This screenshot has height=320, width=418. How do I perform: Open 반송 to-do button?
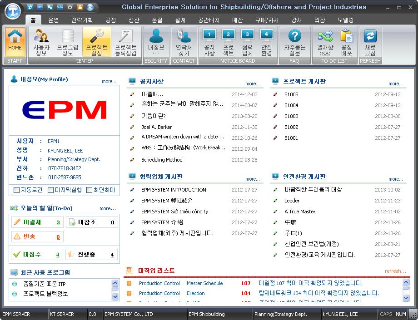coord(37,236)
